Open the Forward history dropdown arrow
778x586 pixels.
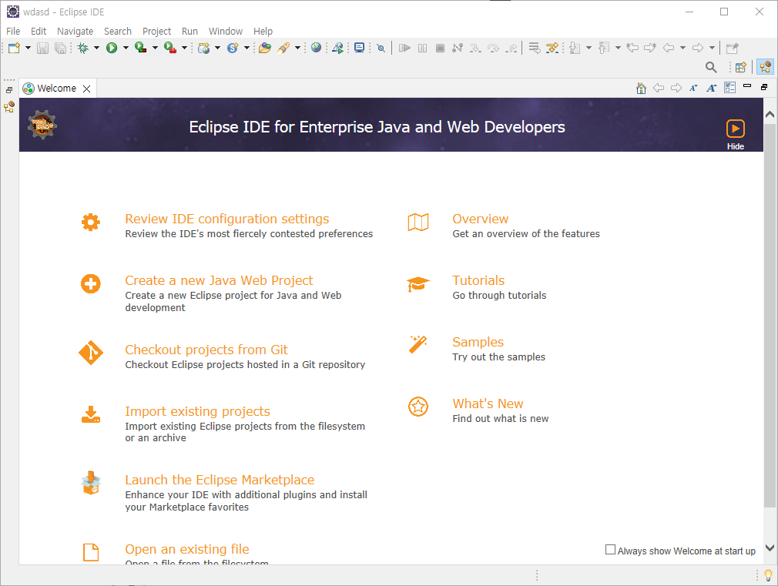coord(712,48)
